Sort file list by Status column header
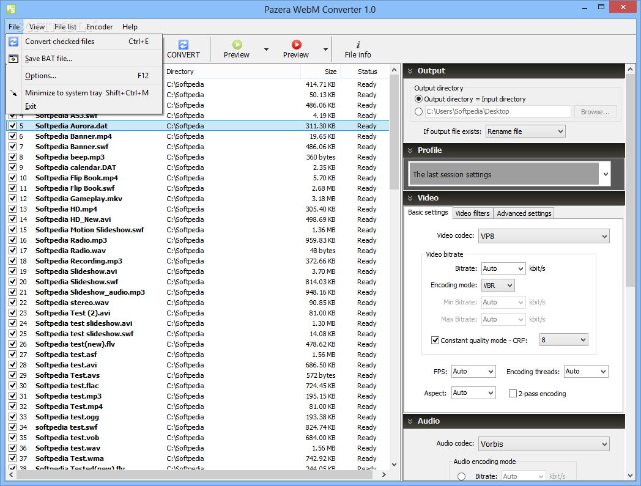The width and height of the screenshot is (641, 486). (365, 72)
